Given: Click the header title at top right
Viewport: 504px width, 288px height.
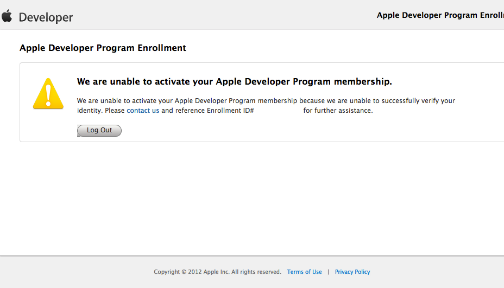Looking at the screenshot, I should pyautogui.click(x=440, y=15).
